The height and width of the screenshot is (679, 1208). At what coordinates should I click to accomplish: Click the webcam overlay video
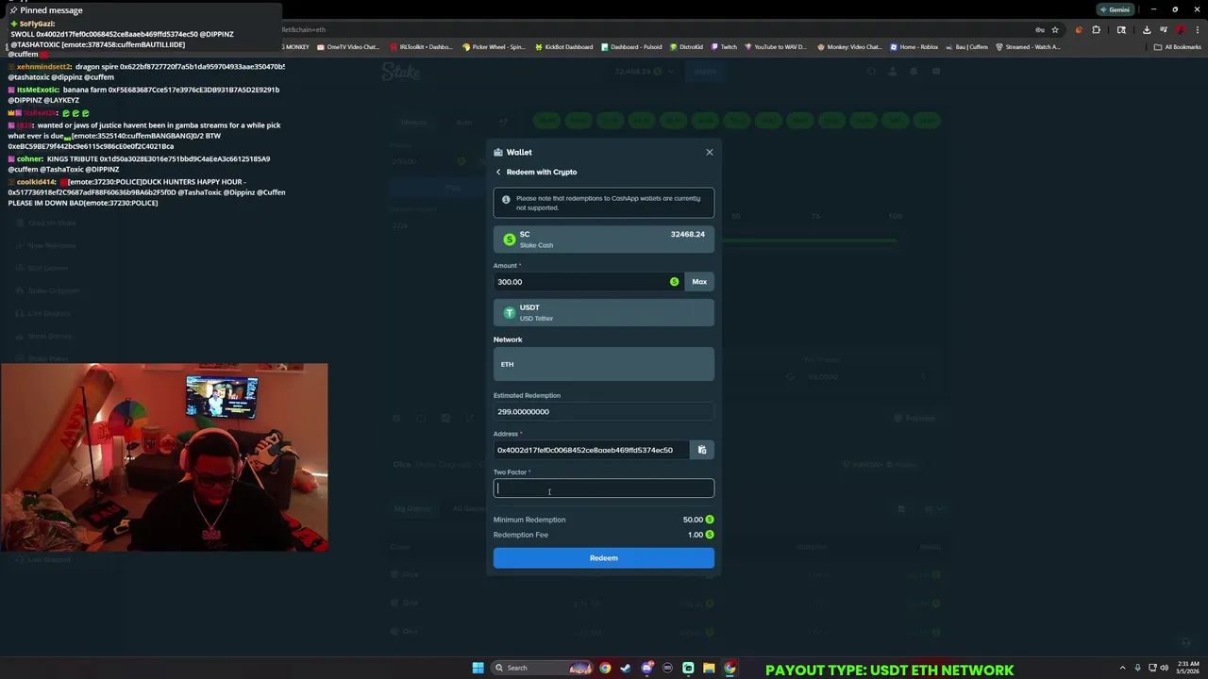pyautogui.click(x=164, y=457)
